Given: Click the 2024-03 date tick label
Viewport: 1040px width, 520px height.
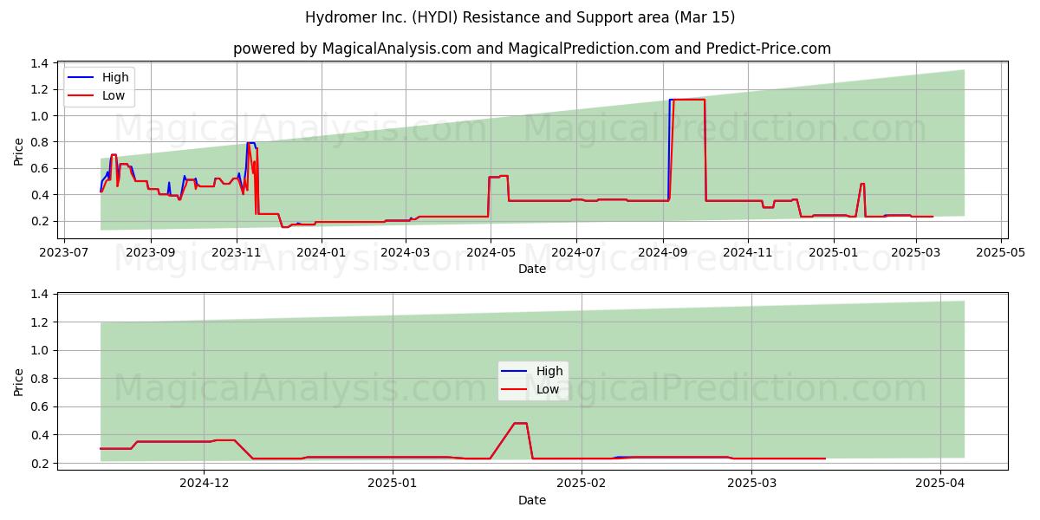Looking at the screenshot, I should tap(406, 252).
